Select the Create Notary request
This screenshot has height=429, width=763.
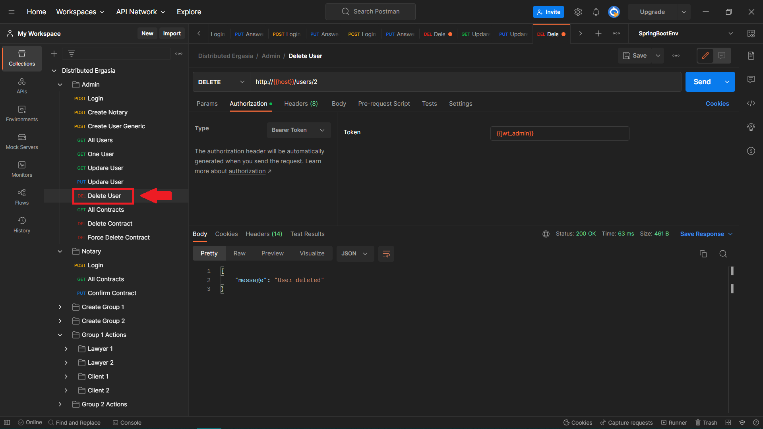pyautogui.click(x=101, y=112)
